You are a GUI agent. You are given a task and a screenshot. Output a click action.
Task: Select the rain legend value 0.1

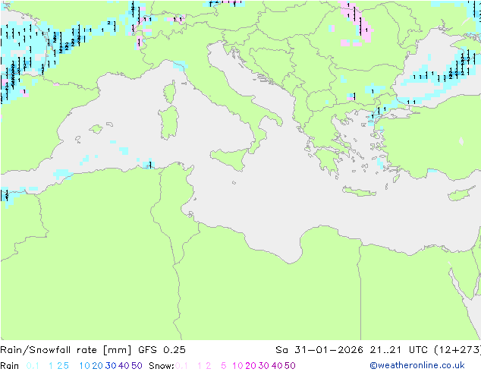(x=33, y=366)
